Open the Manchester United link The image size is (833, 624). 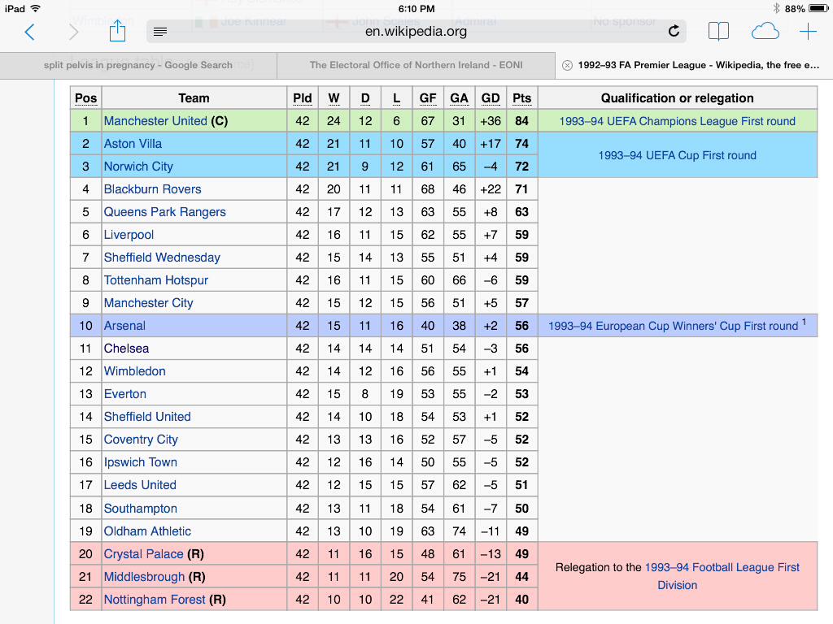[155, 121]
